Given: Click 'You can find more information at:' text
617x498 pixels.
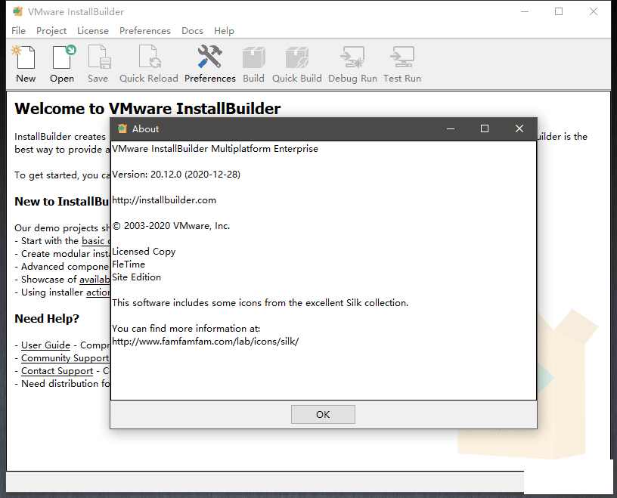Looking at the screenshot, I should coord(186,329).
